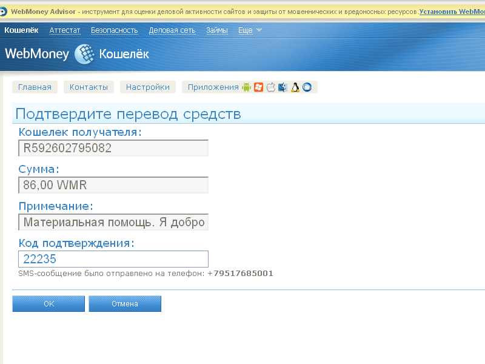Viewport: 485px width, 364px height.
Task: Follow the Установить WebMoney Advisor link
Action: (452, 12)
